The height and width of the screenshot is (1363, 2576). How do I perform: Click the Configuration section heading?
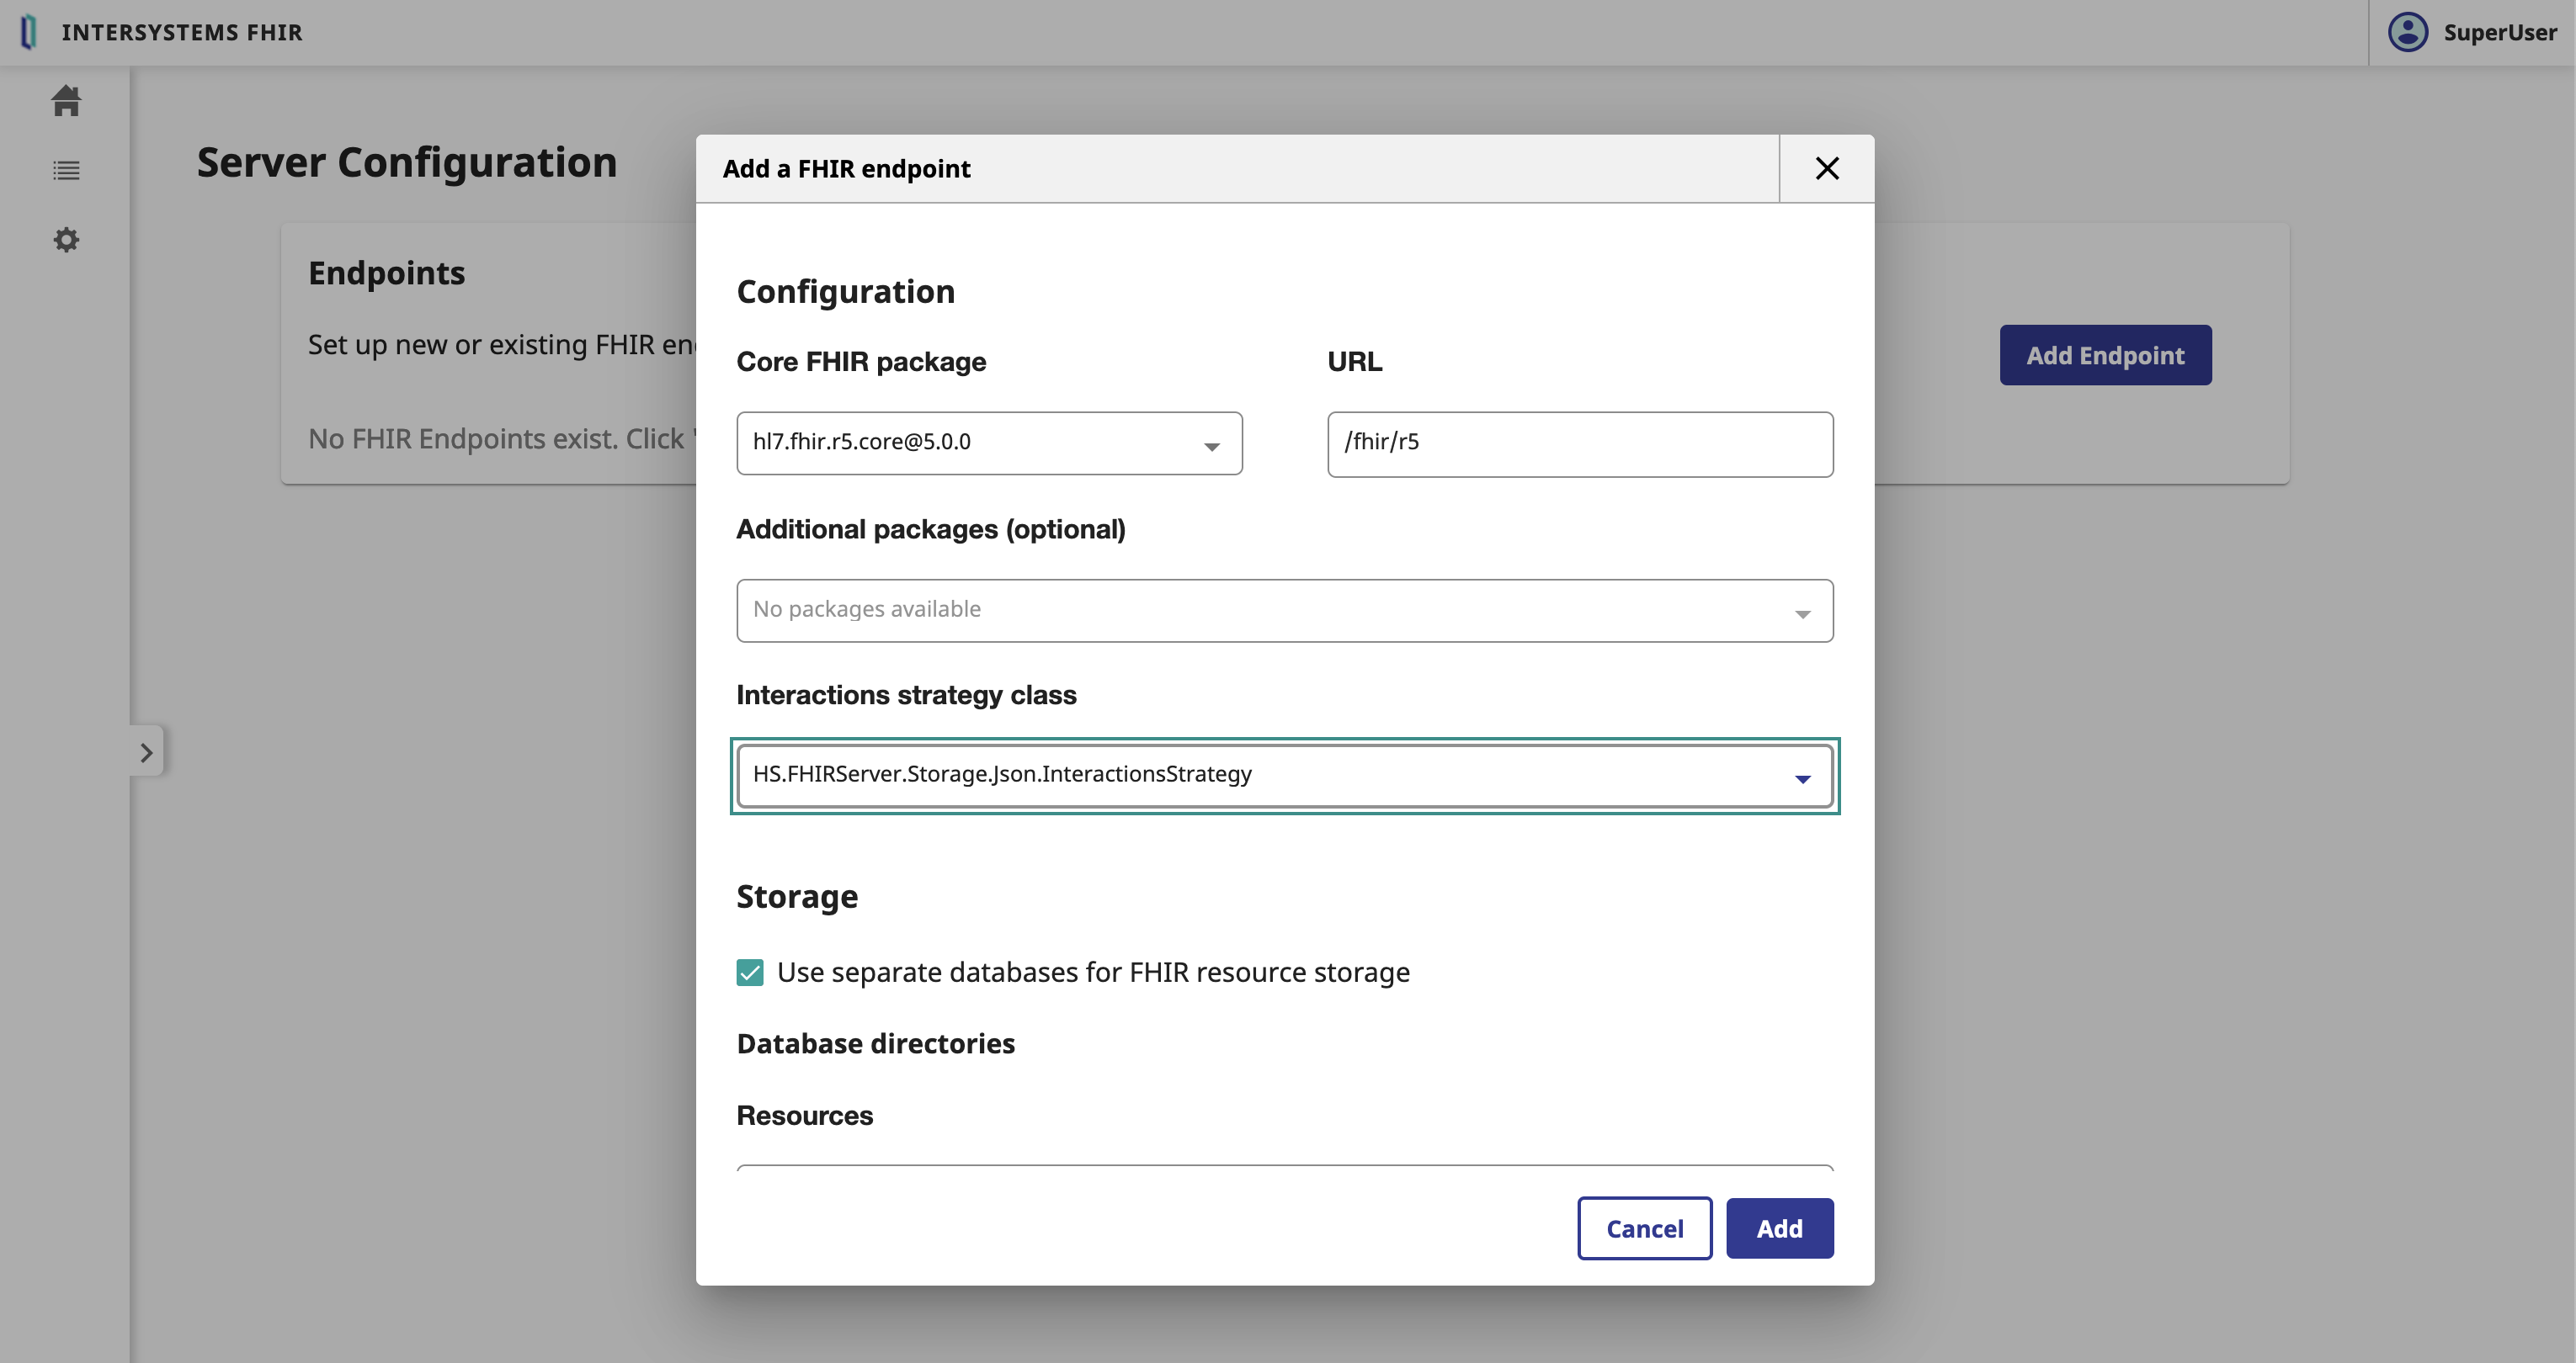(x=846, y=292)
